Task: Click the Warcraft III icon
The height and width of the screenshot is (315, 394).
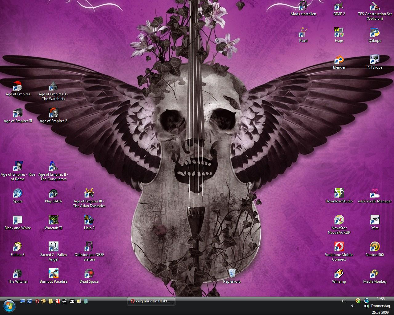Action: point(54,221)
